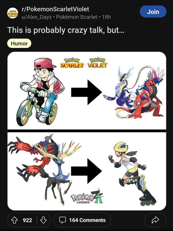The height and width of the screenshot is (231, 173).
Task: Tap the comment bubble icon
Action: tap(62, 220)
